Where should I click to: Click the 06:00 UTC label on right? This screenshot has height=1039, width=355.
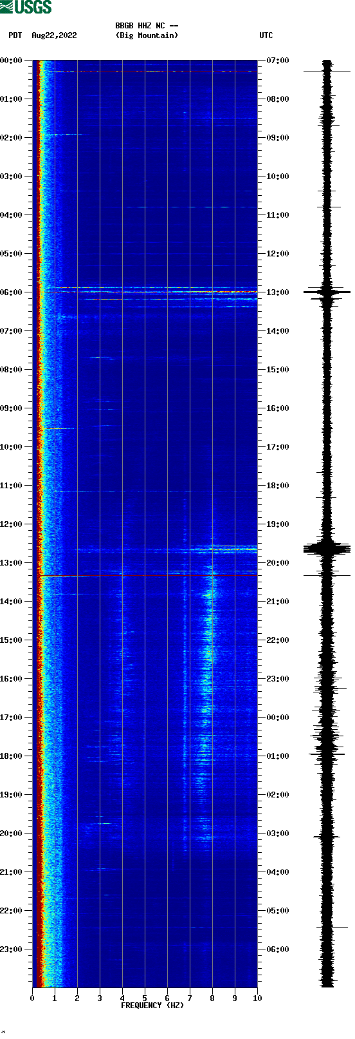pos(278,949)
